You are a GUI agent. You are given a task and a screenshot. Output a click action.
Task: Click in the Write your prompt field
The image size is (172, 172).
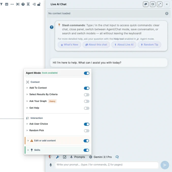107,165
